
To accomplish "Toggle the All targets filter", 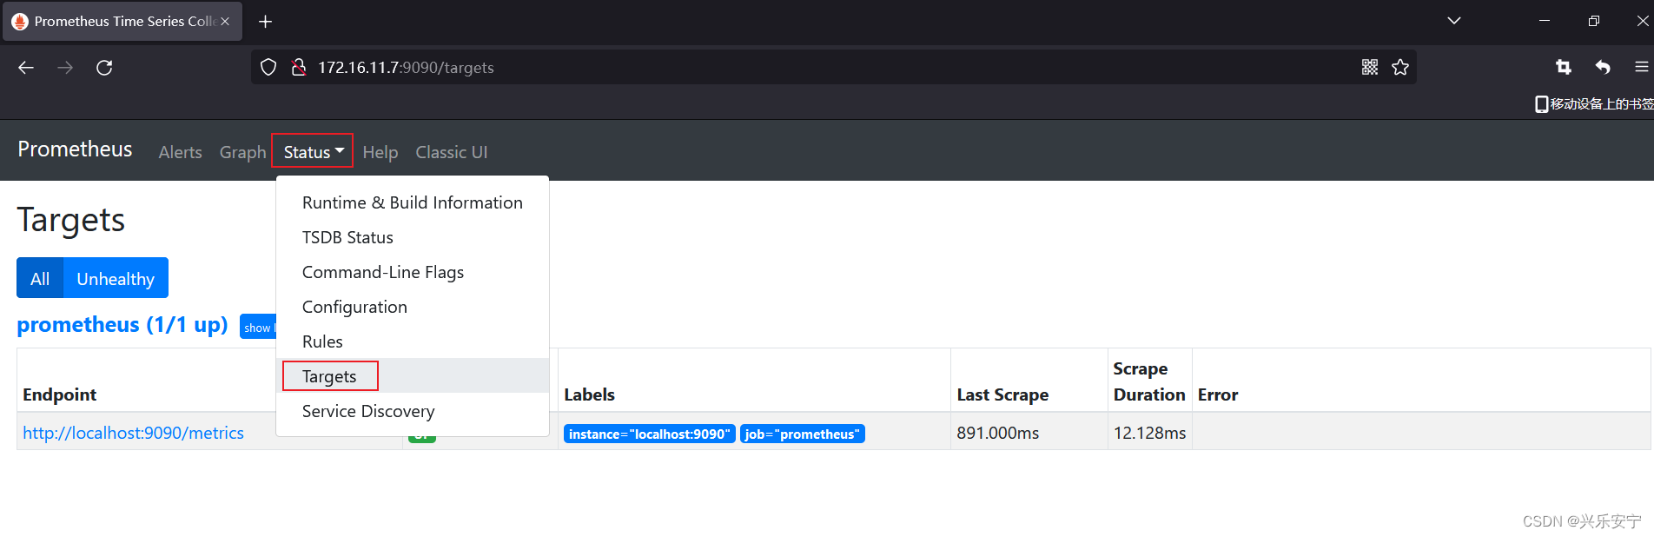I will click(40, 279).
